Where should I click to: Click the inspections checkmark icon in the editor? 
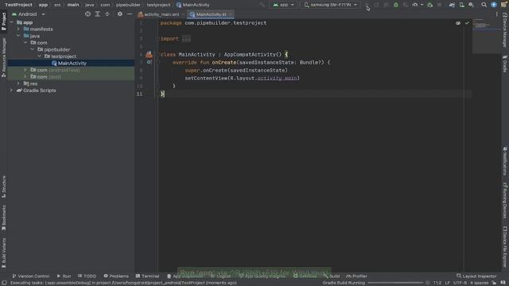(x=467, y=23)
